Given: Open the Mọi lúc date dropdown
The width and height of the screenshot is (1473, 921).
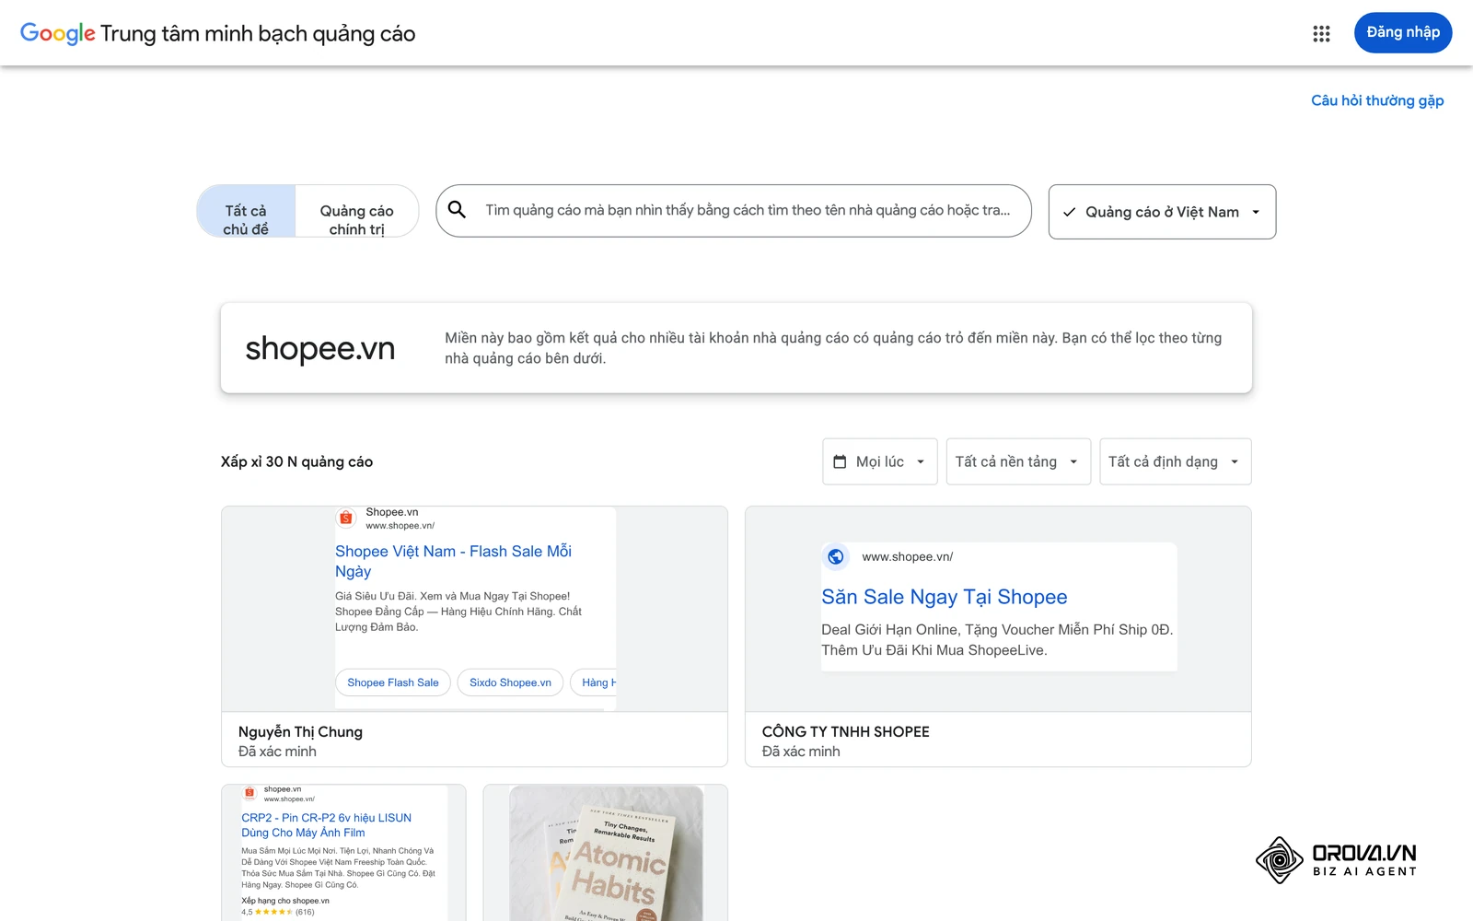Looking at the screenshot, I should (880, 461).
